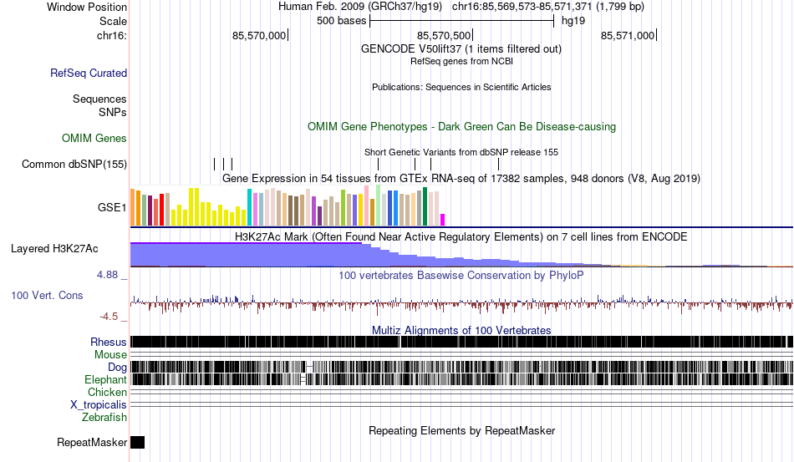Select the Chicken alignment row label
Image resolution: width=794 pixels, height=462 pixels.
(107, 392)
